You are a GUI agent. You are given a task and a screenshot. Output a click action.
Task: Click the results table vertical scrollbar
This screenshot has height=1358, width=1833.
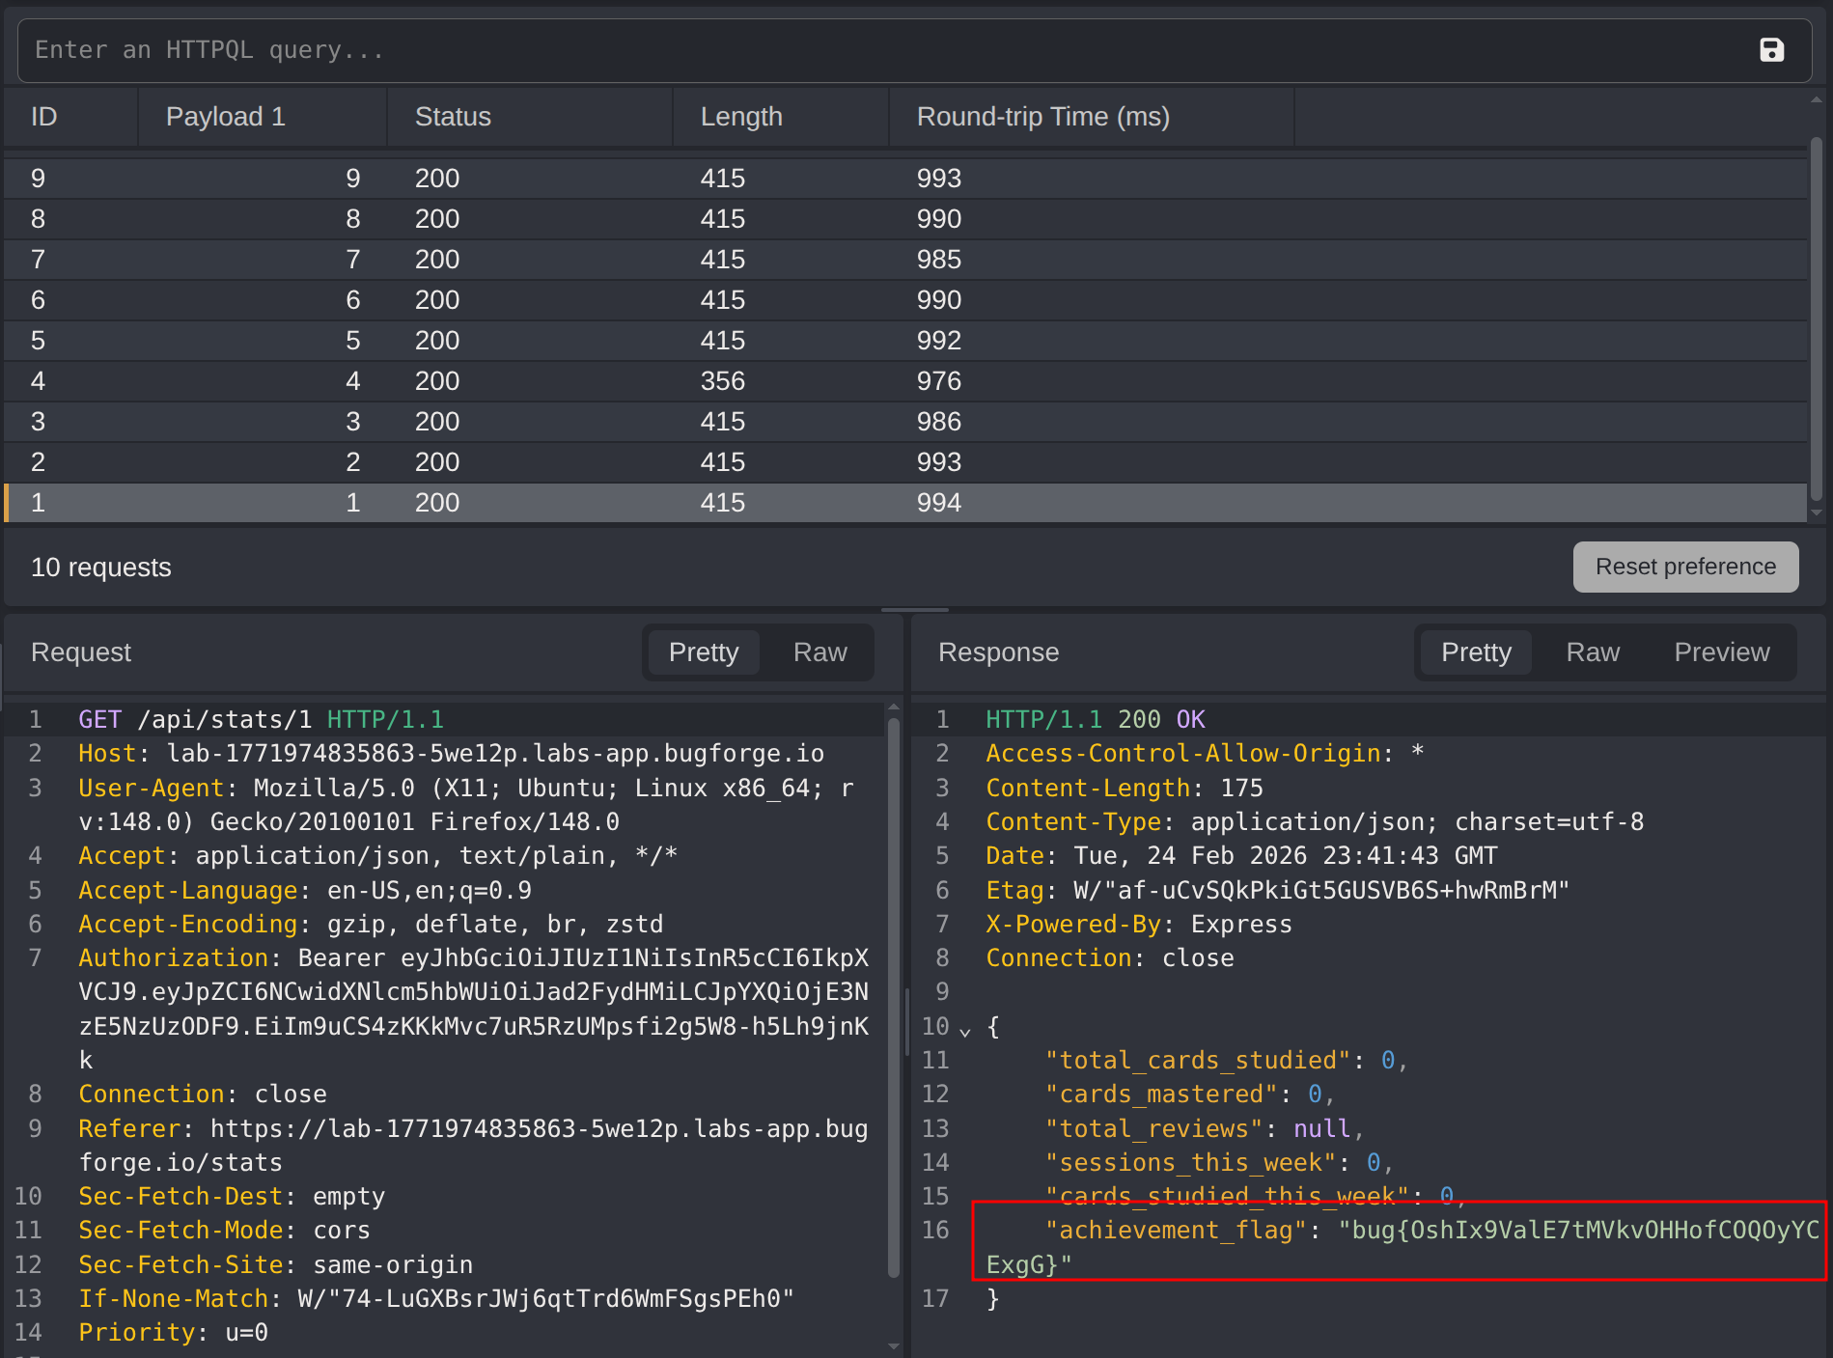(1816, 319)
